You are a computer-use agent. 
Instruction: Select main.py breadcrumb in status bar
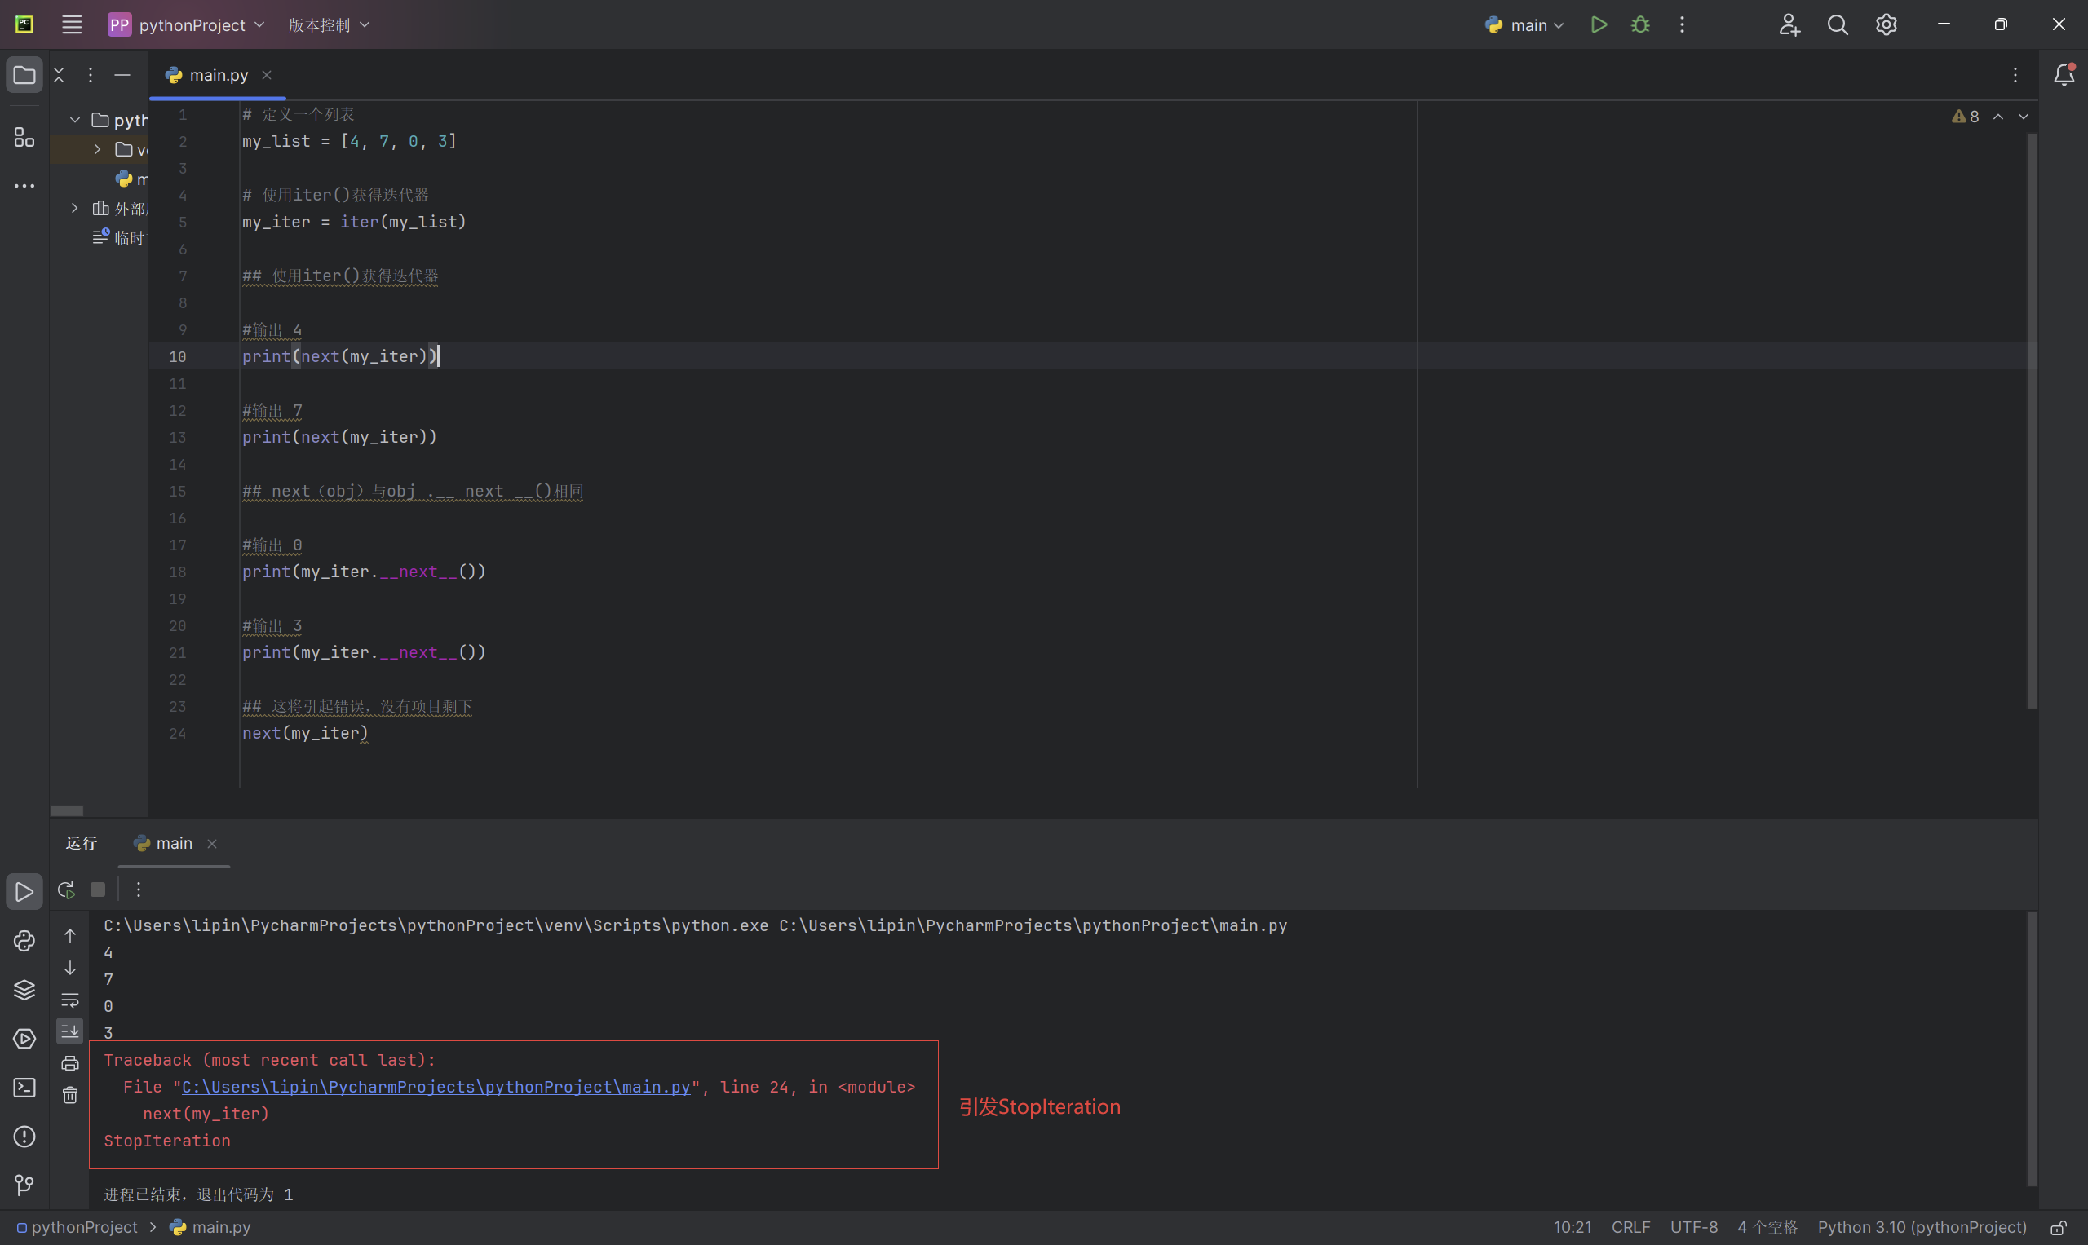[210, 1227]
